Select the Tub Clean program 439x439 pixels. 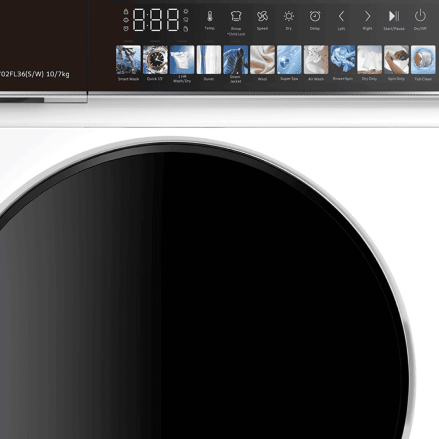(423, 60)
